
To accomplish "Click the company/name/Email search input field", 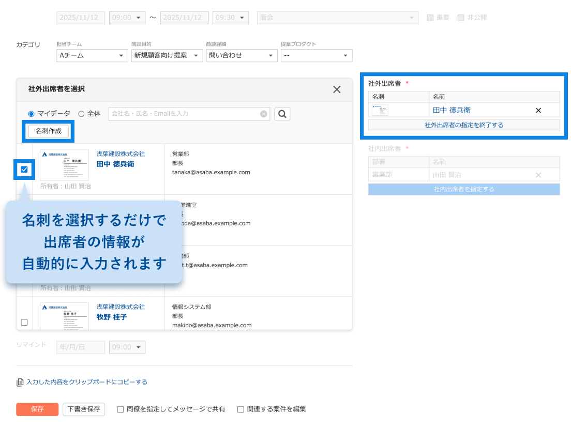I will pos(185,114).
